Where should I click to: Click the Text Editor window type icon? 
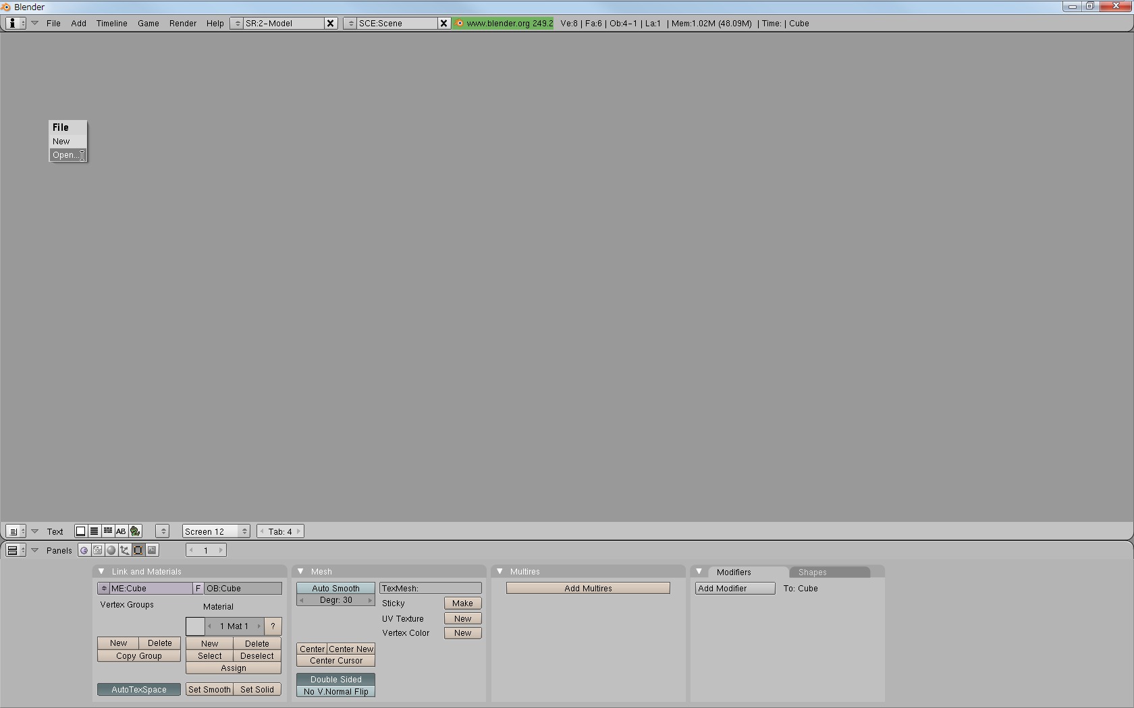tap(16, 531)
